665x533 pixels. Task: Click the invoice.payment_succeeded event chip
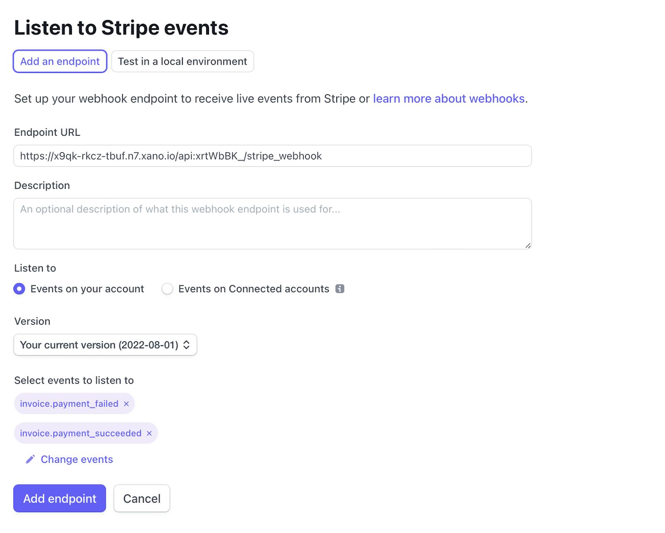pos(81,433)
